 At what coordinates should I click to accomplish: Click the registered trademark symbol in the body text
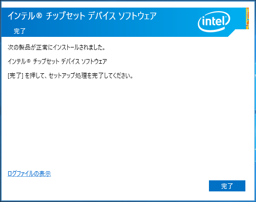click(28, 61)
